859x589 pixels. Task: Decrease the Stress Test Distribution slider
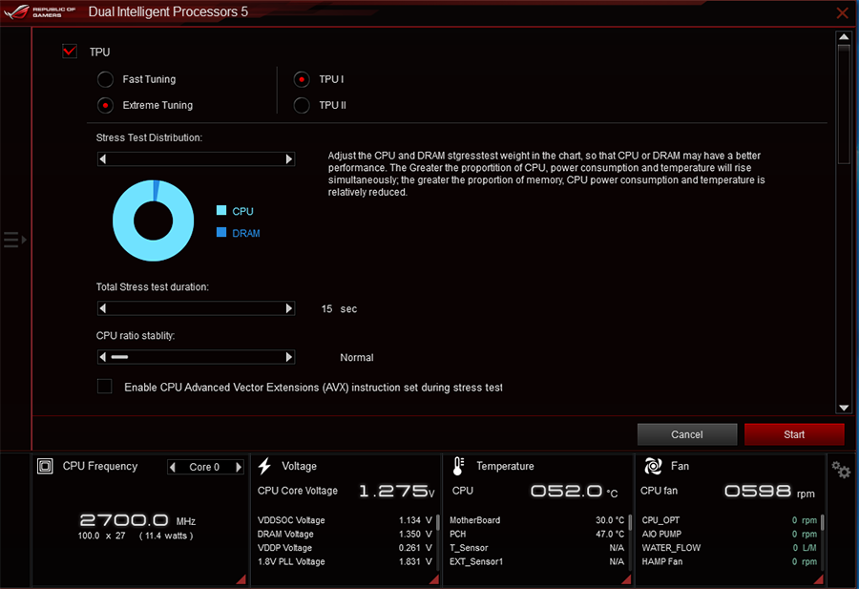click(102, 158)
